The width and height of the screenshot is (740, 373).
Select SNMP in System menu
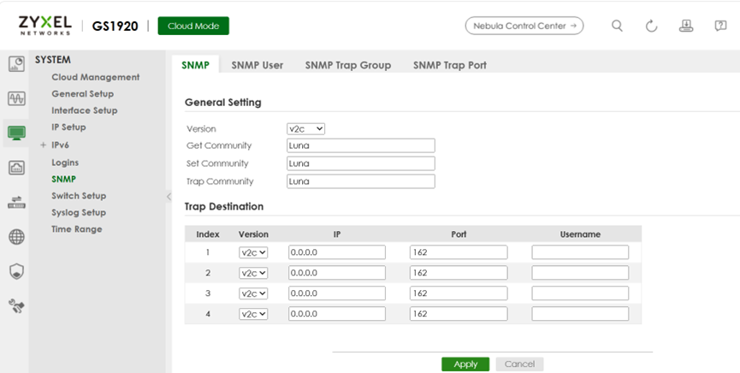click(x=63, y=179)
